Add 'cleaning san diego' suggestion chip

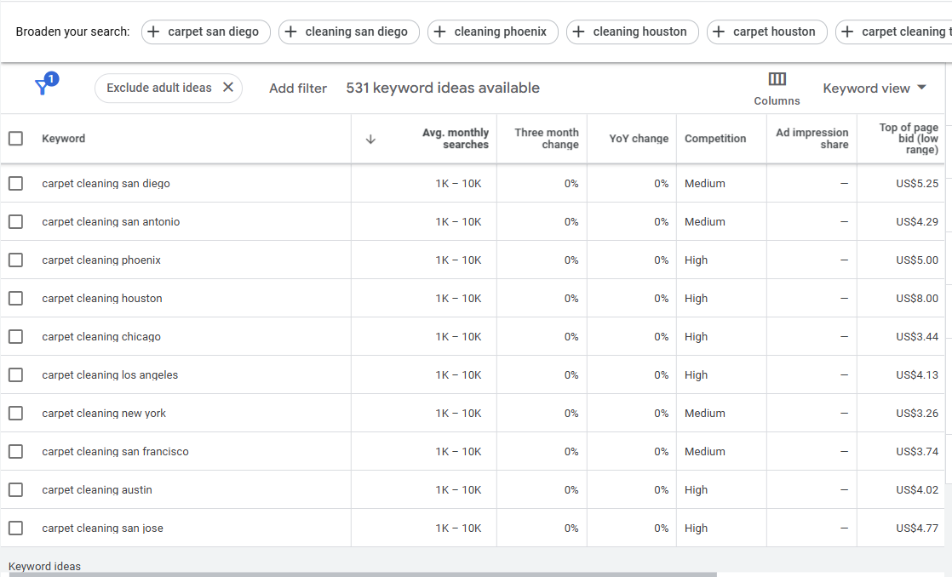click(x=348, y=32)
